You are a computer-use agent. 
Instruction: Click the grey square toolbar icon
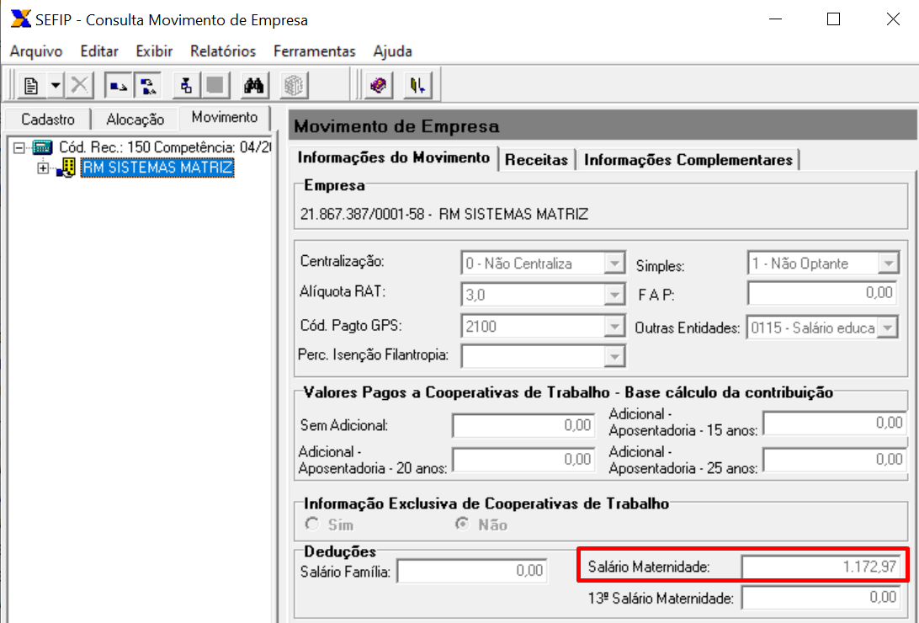point(215,86)
